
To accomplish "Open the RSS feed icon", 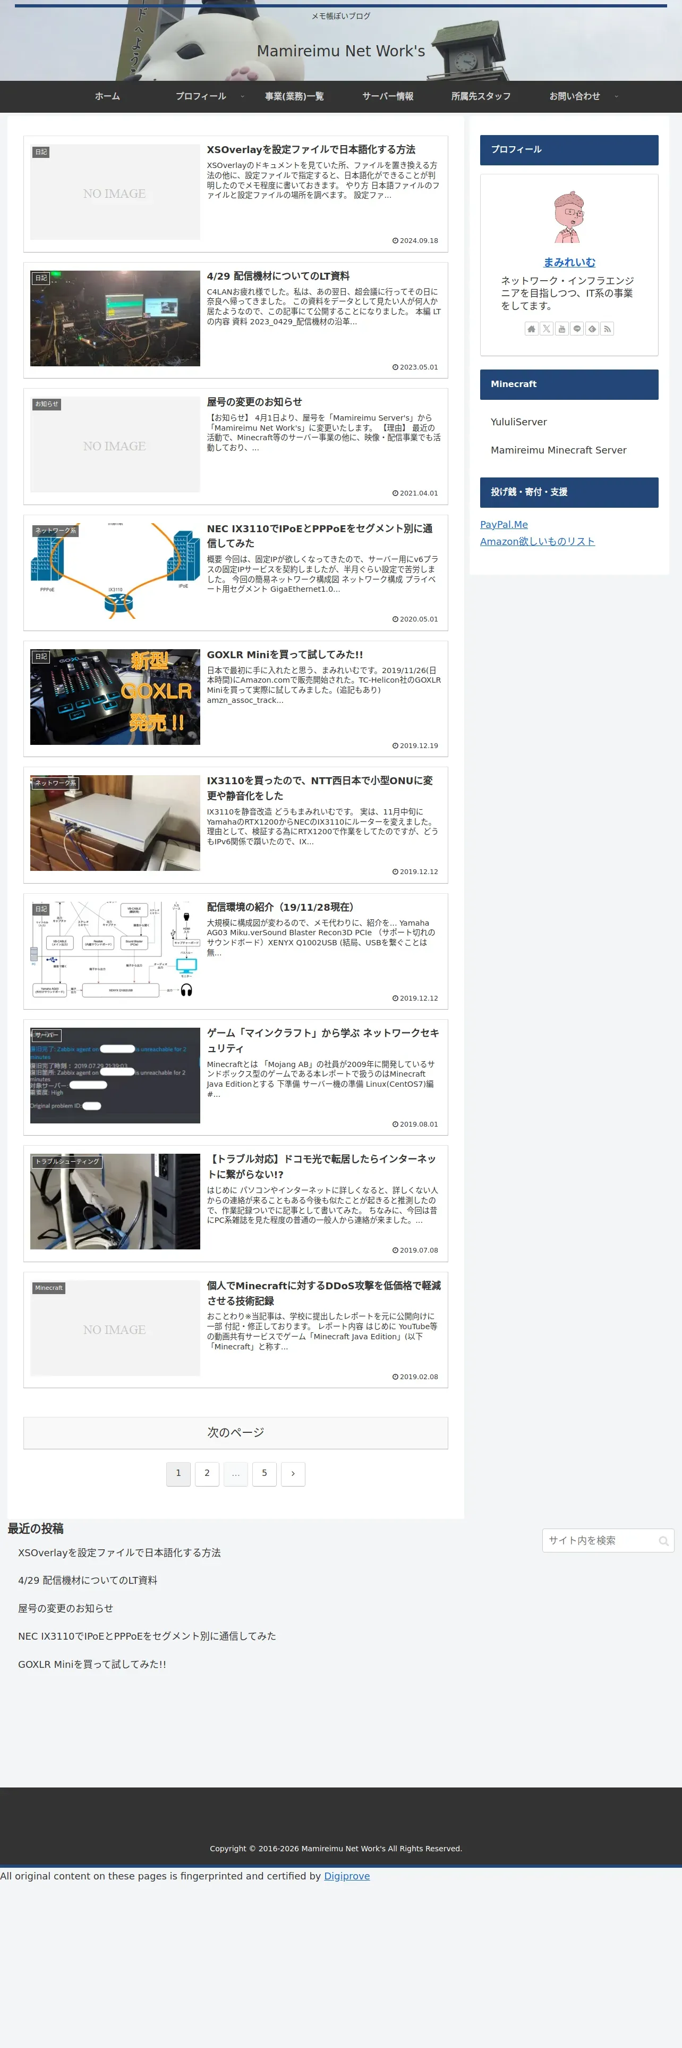I will [607, 329].
